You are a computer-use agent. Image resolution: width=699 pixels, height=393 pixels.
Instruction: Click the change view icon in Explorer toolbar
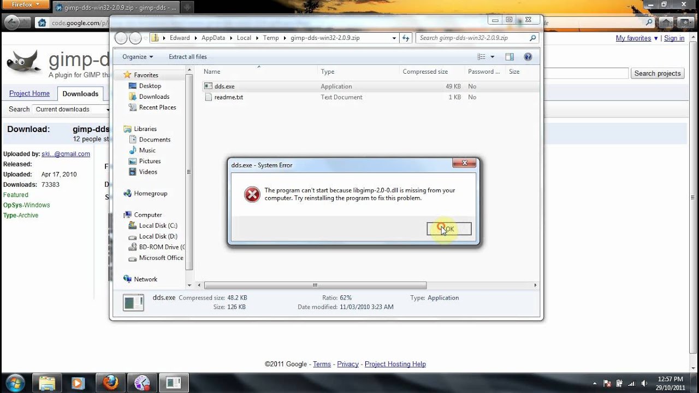481,57
